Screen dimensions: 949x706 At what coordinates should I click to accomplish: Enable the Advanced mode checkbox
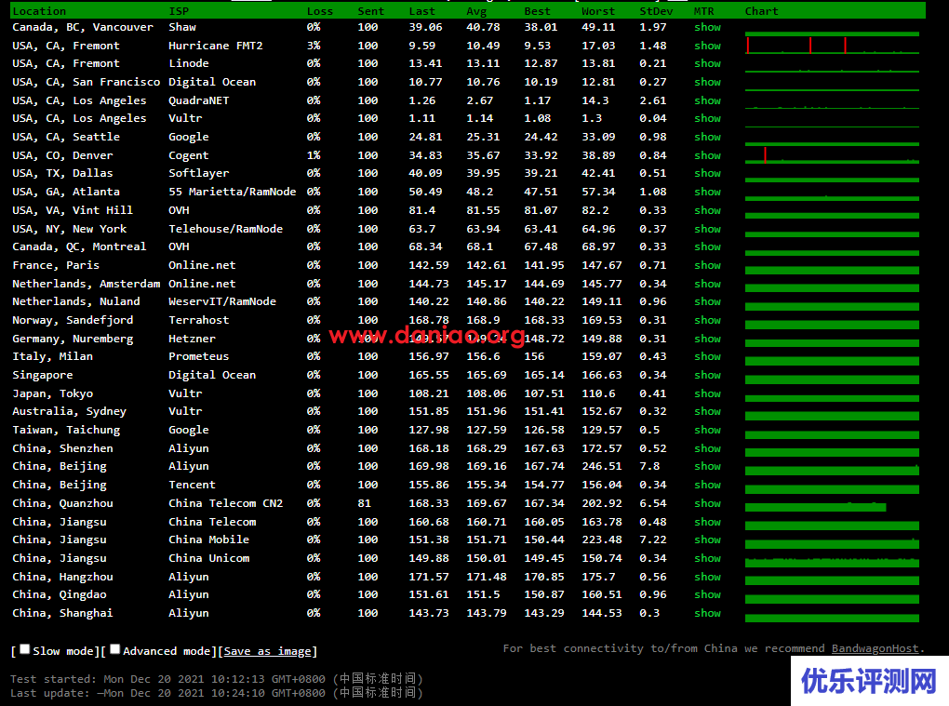point(115,649)
